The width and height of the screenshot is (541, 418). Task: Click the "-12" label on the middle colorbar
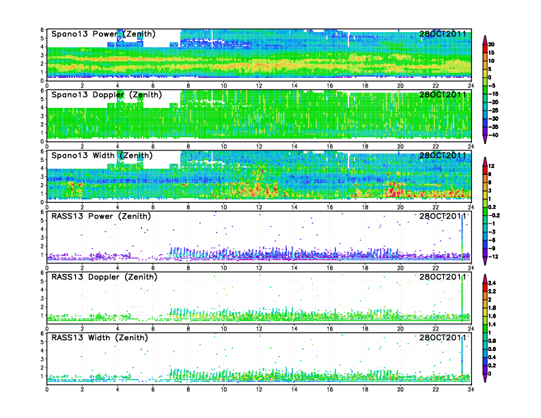click(x=493, y=257)
